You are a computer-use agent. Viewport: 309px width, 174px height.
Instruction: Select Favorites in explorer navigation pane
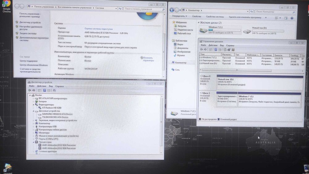tap(181, 23)
